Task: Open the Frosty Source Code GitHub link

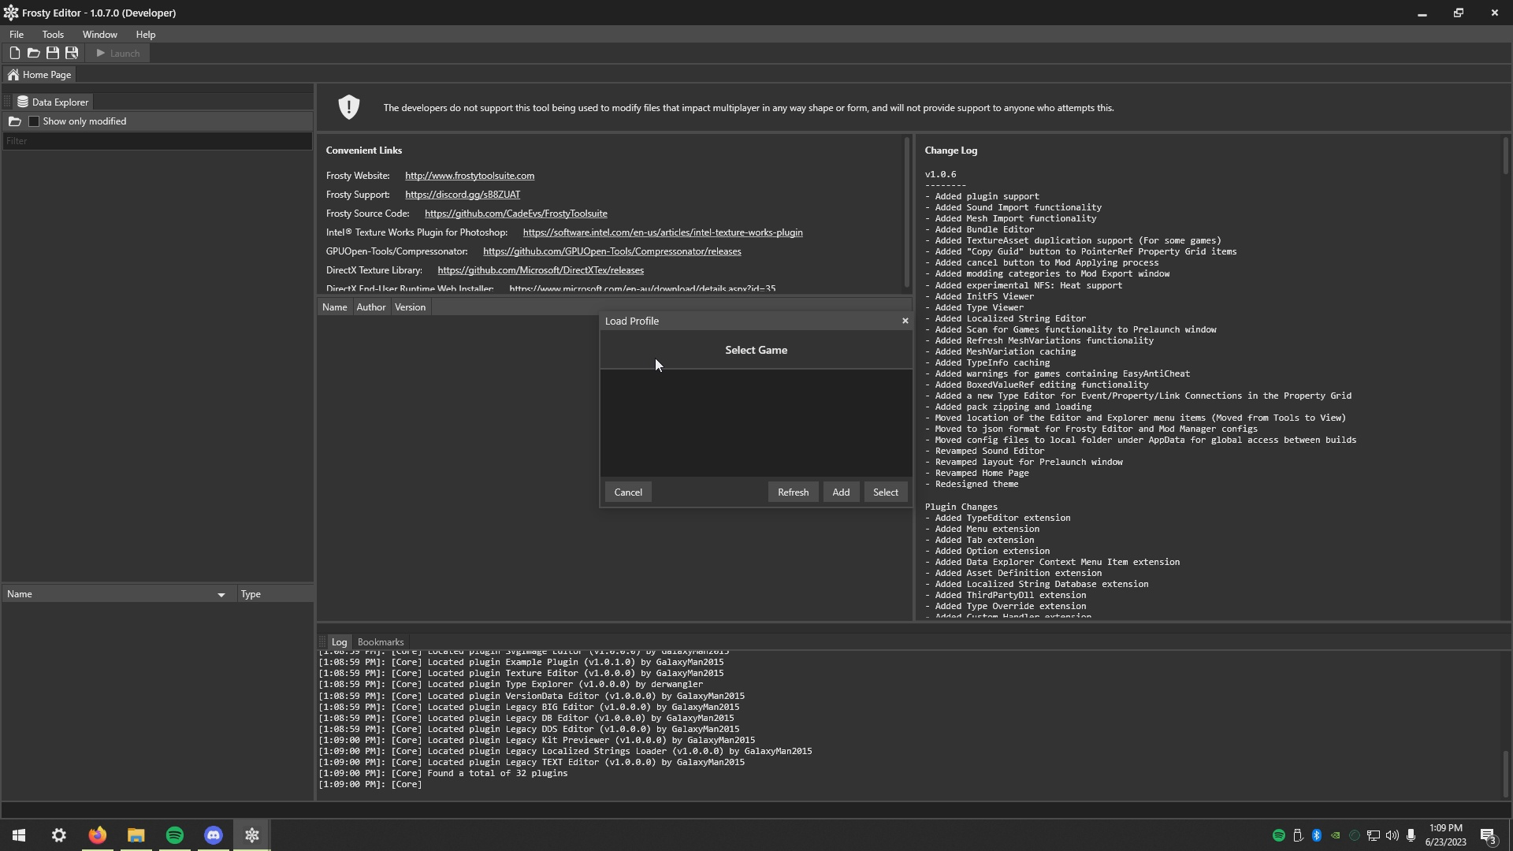Action: tap(515, 214)
